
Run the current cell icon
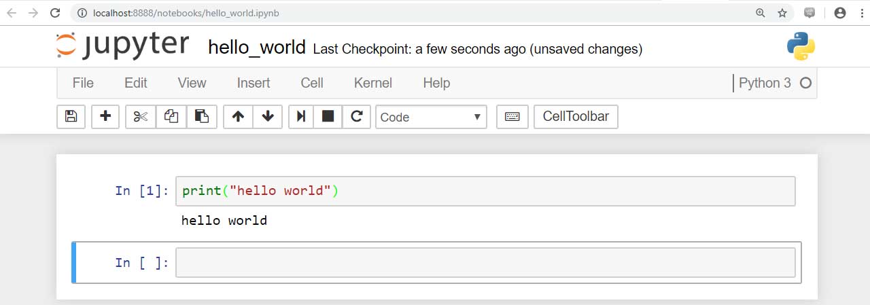click(300, 116)
